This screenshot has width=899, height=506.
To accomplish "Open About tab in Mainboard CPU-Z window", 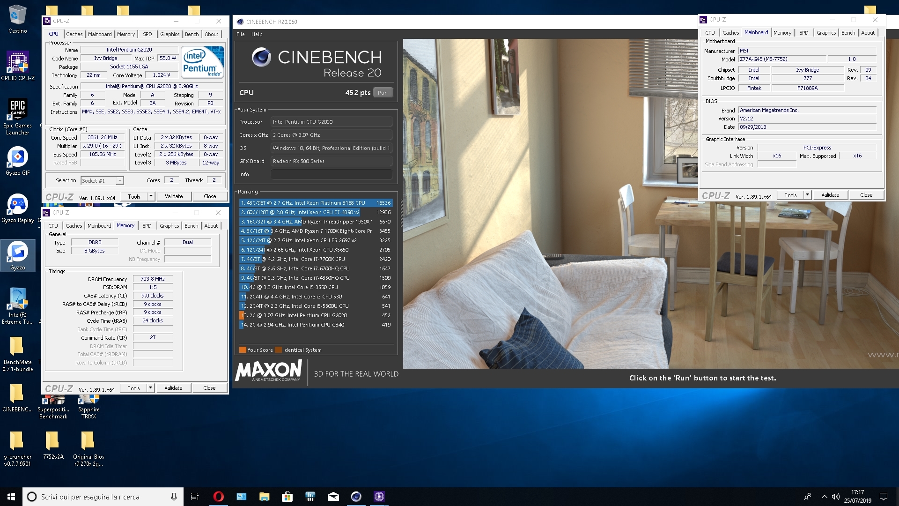I will (868, 33).
